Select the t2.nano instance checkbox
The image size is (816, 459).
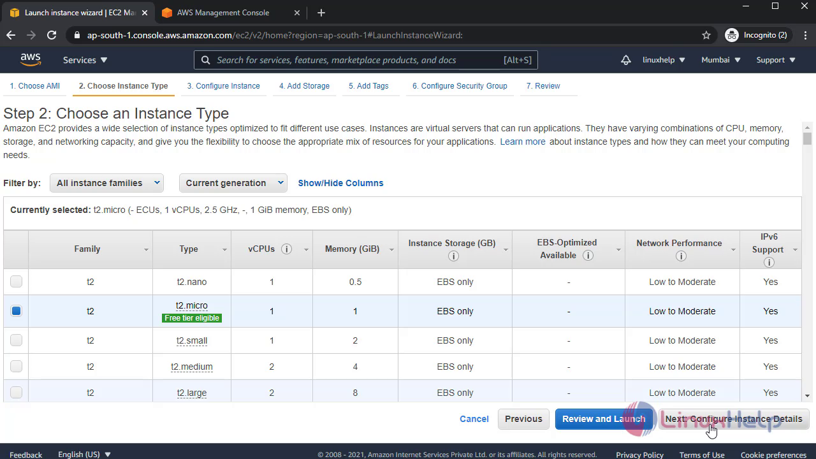(x=16, y=281)
